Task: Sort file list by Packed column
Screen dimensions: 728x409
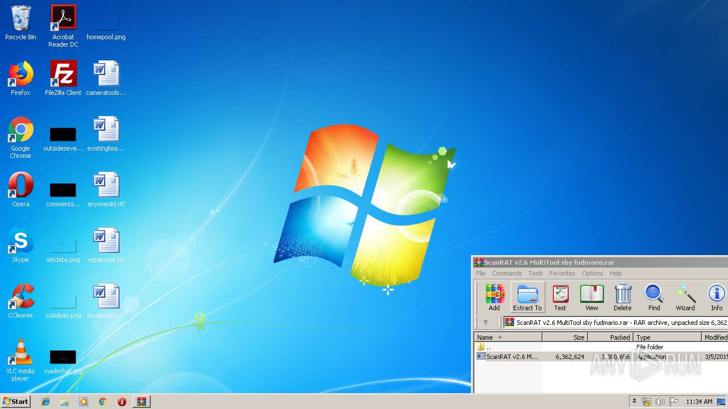Action: [610, 337]
